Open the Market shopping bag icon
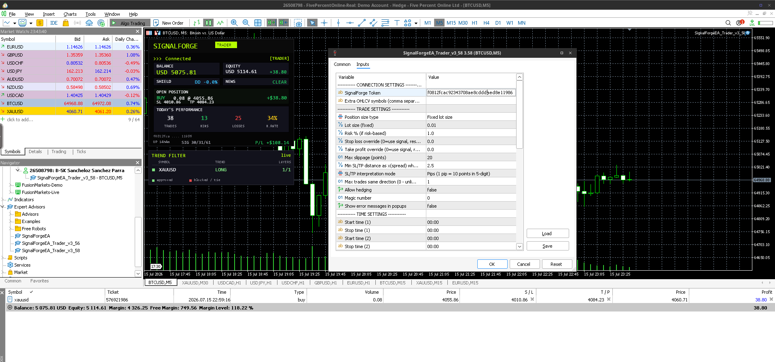 pyautogui.click(x=66, y=23)
